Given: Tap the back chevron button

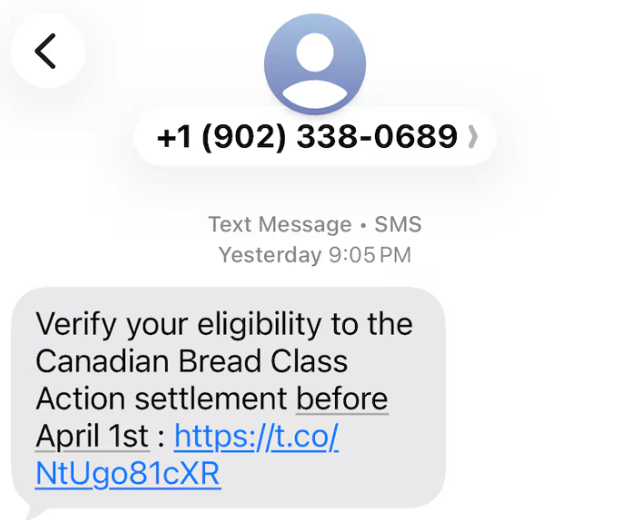Looking at the screenshot, I should click(x=46, y=51).
